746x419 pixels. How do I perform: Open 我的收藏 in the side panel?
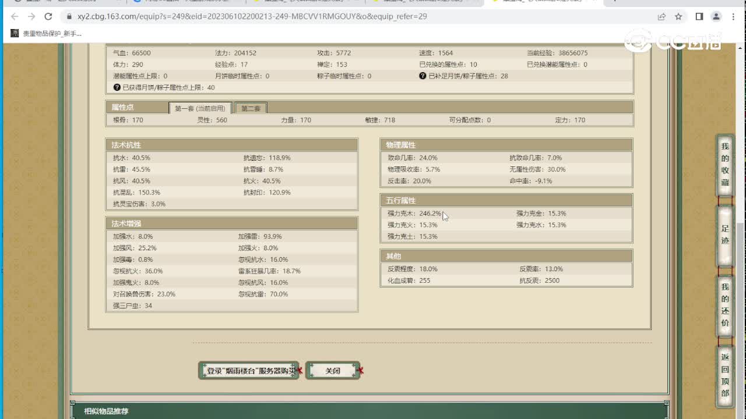point(725,165)
